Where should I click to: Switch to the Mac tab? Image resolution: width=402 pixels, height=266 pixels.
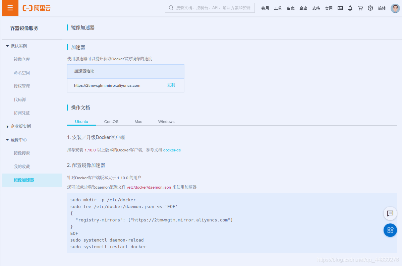[138, 122]
